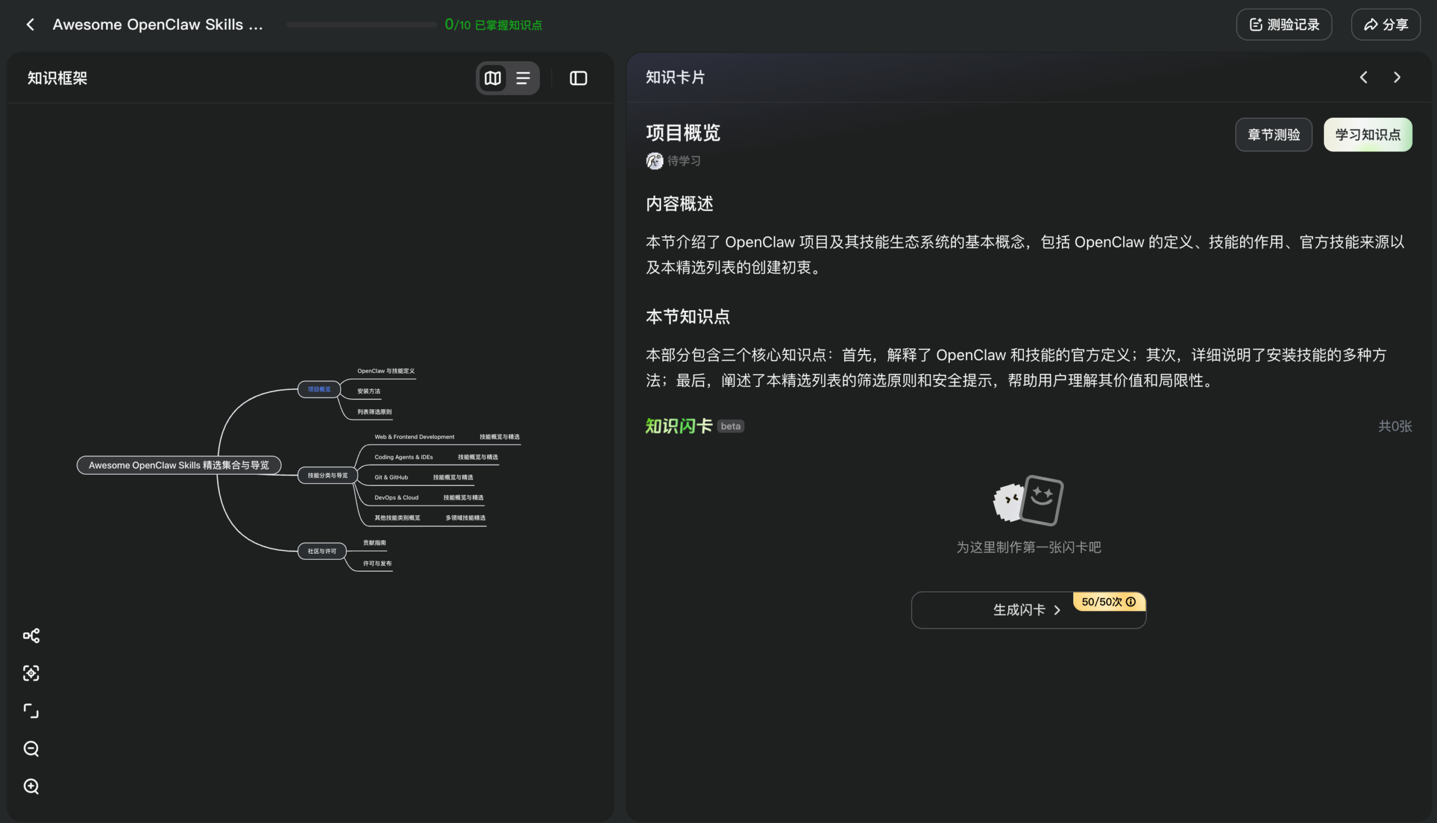1437x823 pixels.
Task: Zoom out of the mind map view
Action: [x=31, y=748]
